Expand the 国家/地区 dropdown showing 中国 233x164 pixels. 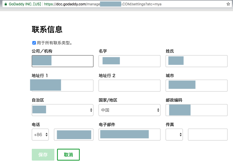tap(129, 110)
